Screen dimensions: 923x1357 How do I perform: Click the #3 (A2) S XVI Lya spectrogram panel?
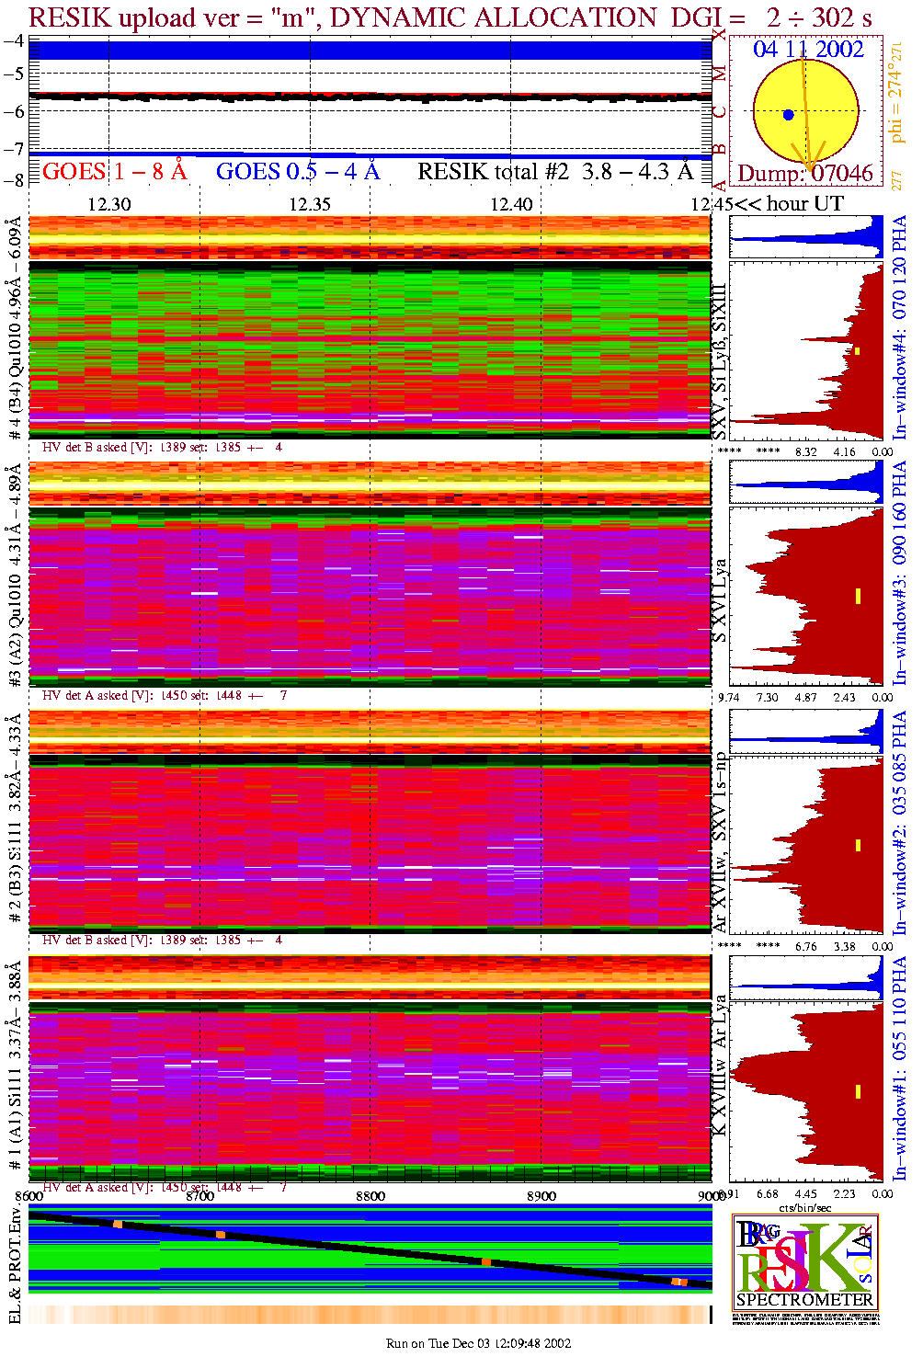tap(370, 598)
